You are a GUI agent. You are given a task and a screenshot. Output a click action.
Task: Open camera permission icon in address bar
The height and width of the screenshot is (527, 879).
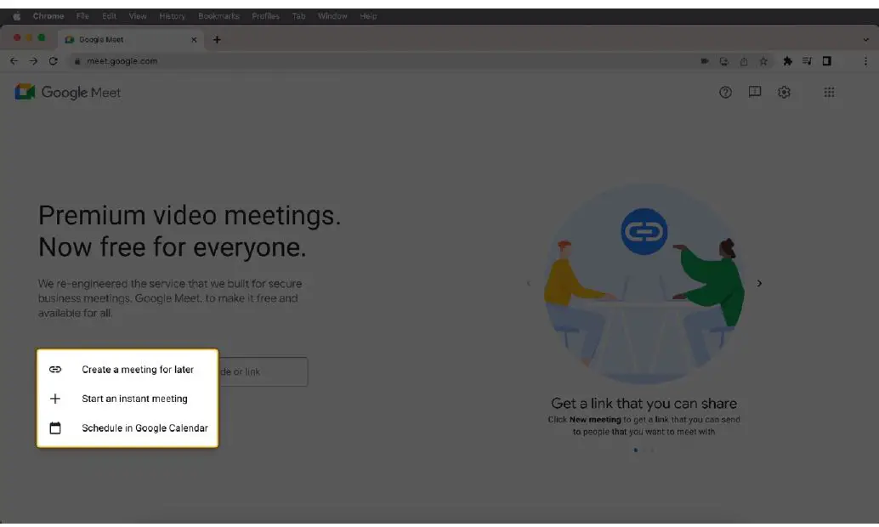click(x=705, y=61)
